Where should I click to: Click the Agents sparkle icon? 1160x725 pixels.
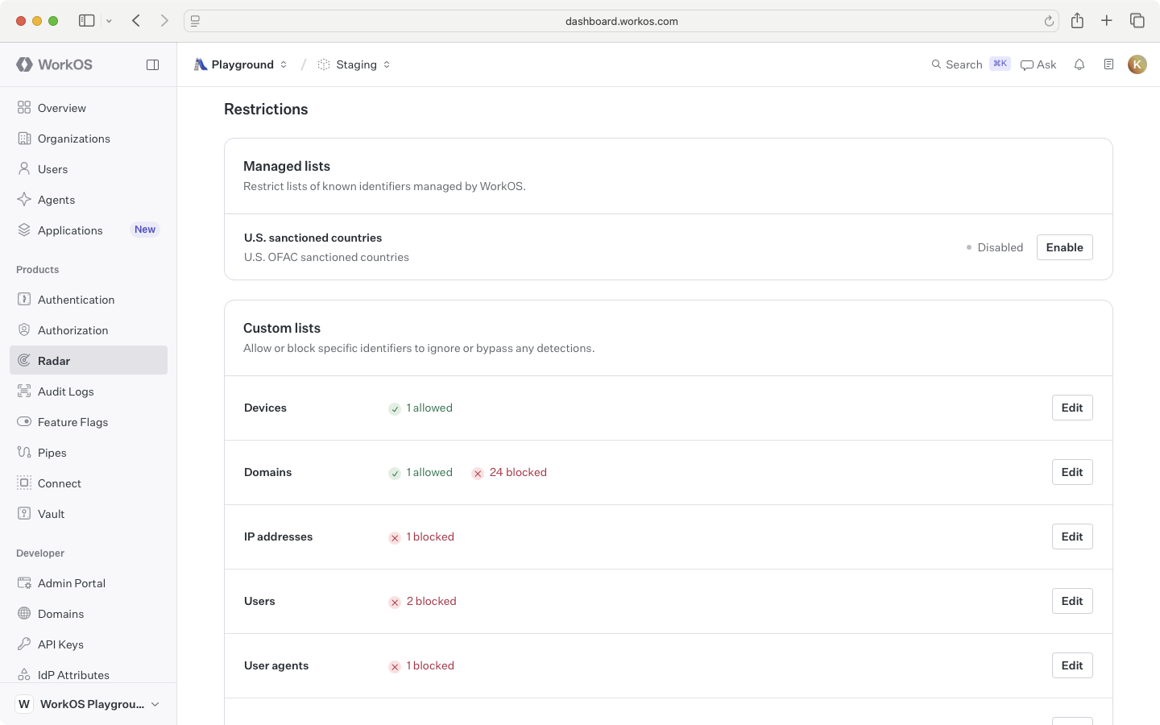tap(24, 200)
